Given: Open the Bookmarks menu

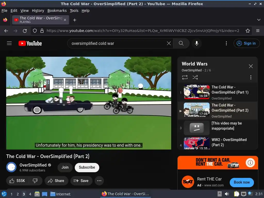Looking at the screenshot, I should [x=57, y=11].
